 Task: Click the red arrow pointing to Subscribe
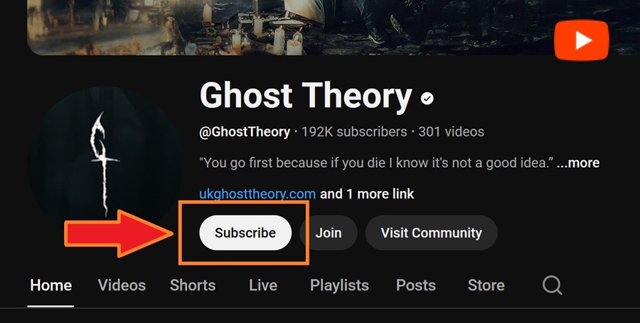tap(119, 233)
